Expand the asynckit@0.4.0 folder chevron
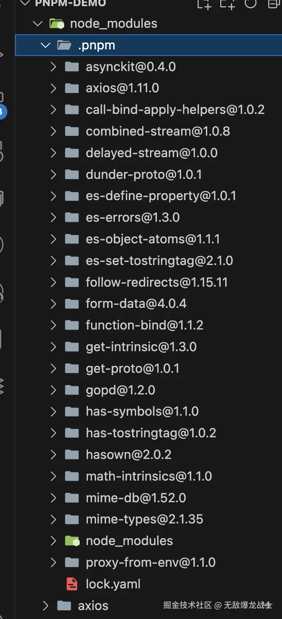This screenshot has height=619, width=282. coord(53,67)
